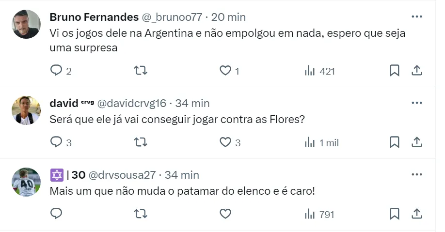Like Bruno Fernandes' tweet
The height and width of the screenshot is (232, 445).
point(225,71)
